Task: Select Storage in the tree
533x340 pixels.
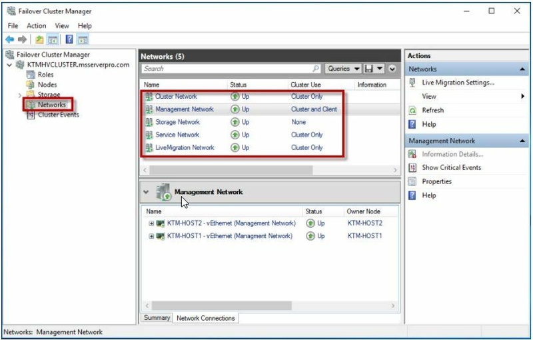Action: [x=49, y=95]
